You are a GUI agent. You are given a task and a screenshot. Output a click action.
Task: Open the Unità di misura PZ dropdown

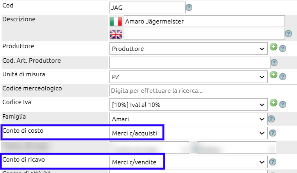[x=188, y=77]
